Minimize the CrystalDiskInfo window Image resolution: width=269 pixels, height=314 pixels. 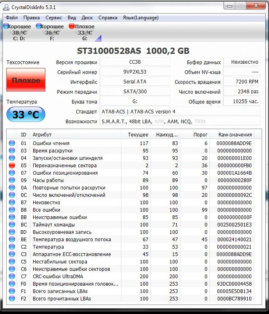click(230, 6)
